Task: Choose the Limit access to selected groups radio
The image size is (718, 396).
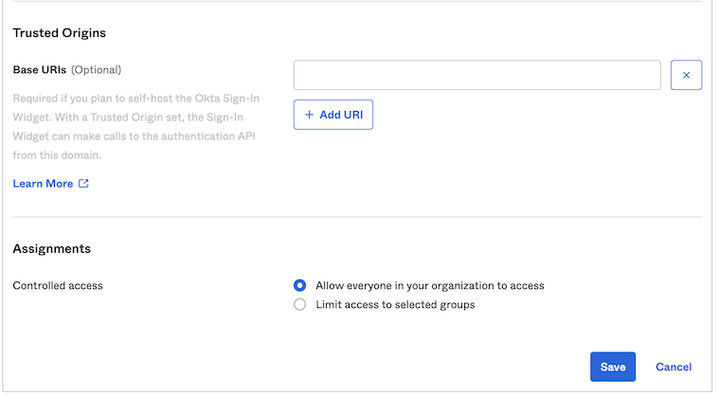Action: (300, 305)
